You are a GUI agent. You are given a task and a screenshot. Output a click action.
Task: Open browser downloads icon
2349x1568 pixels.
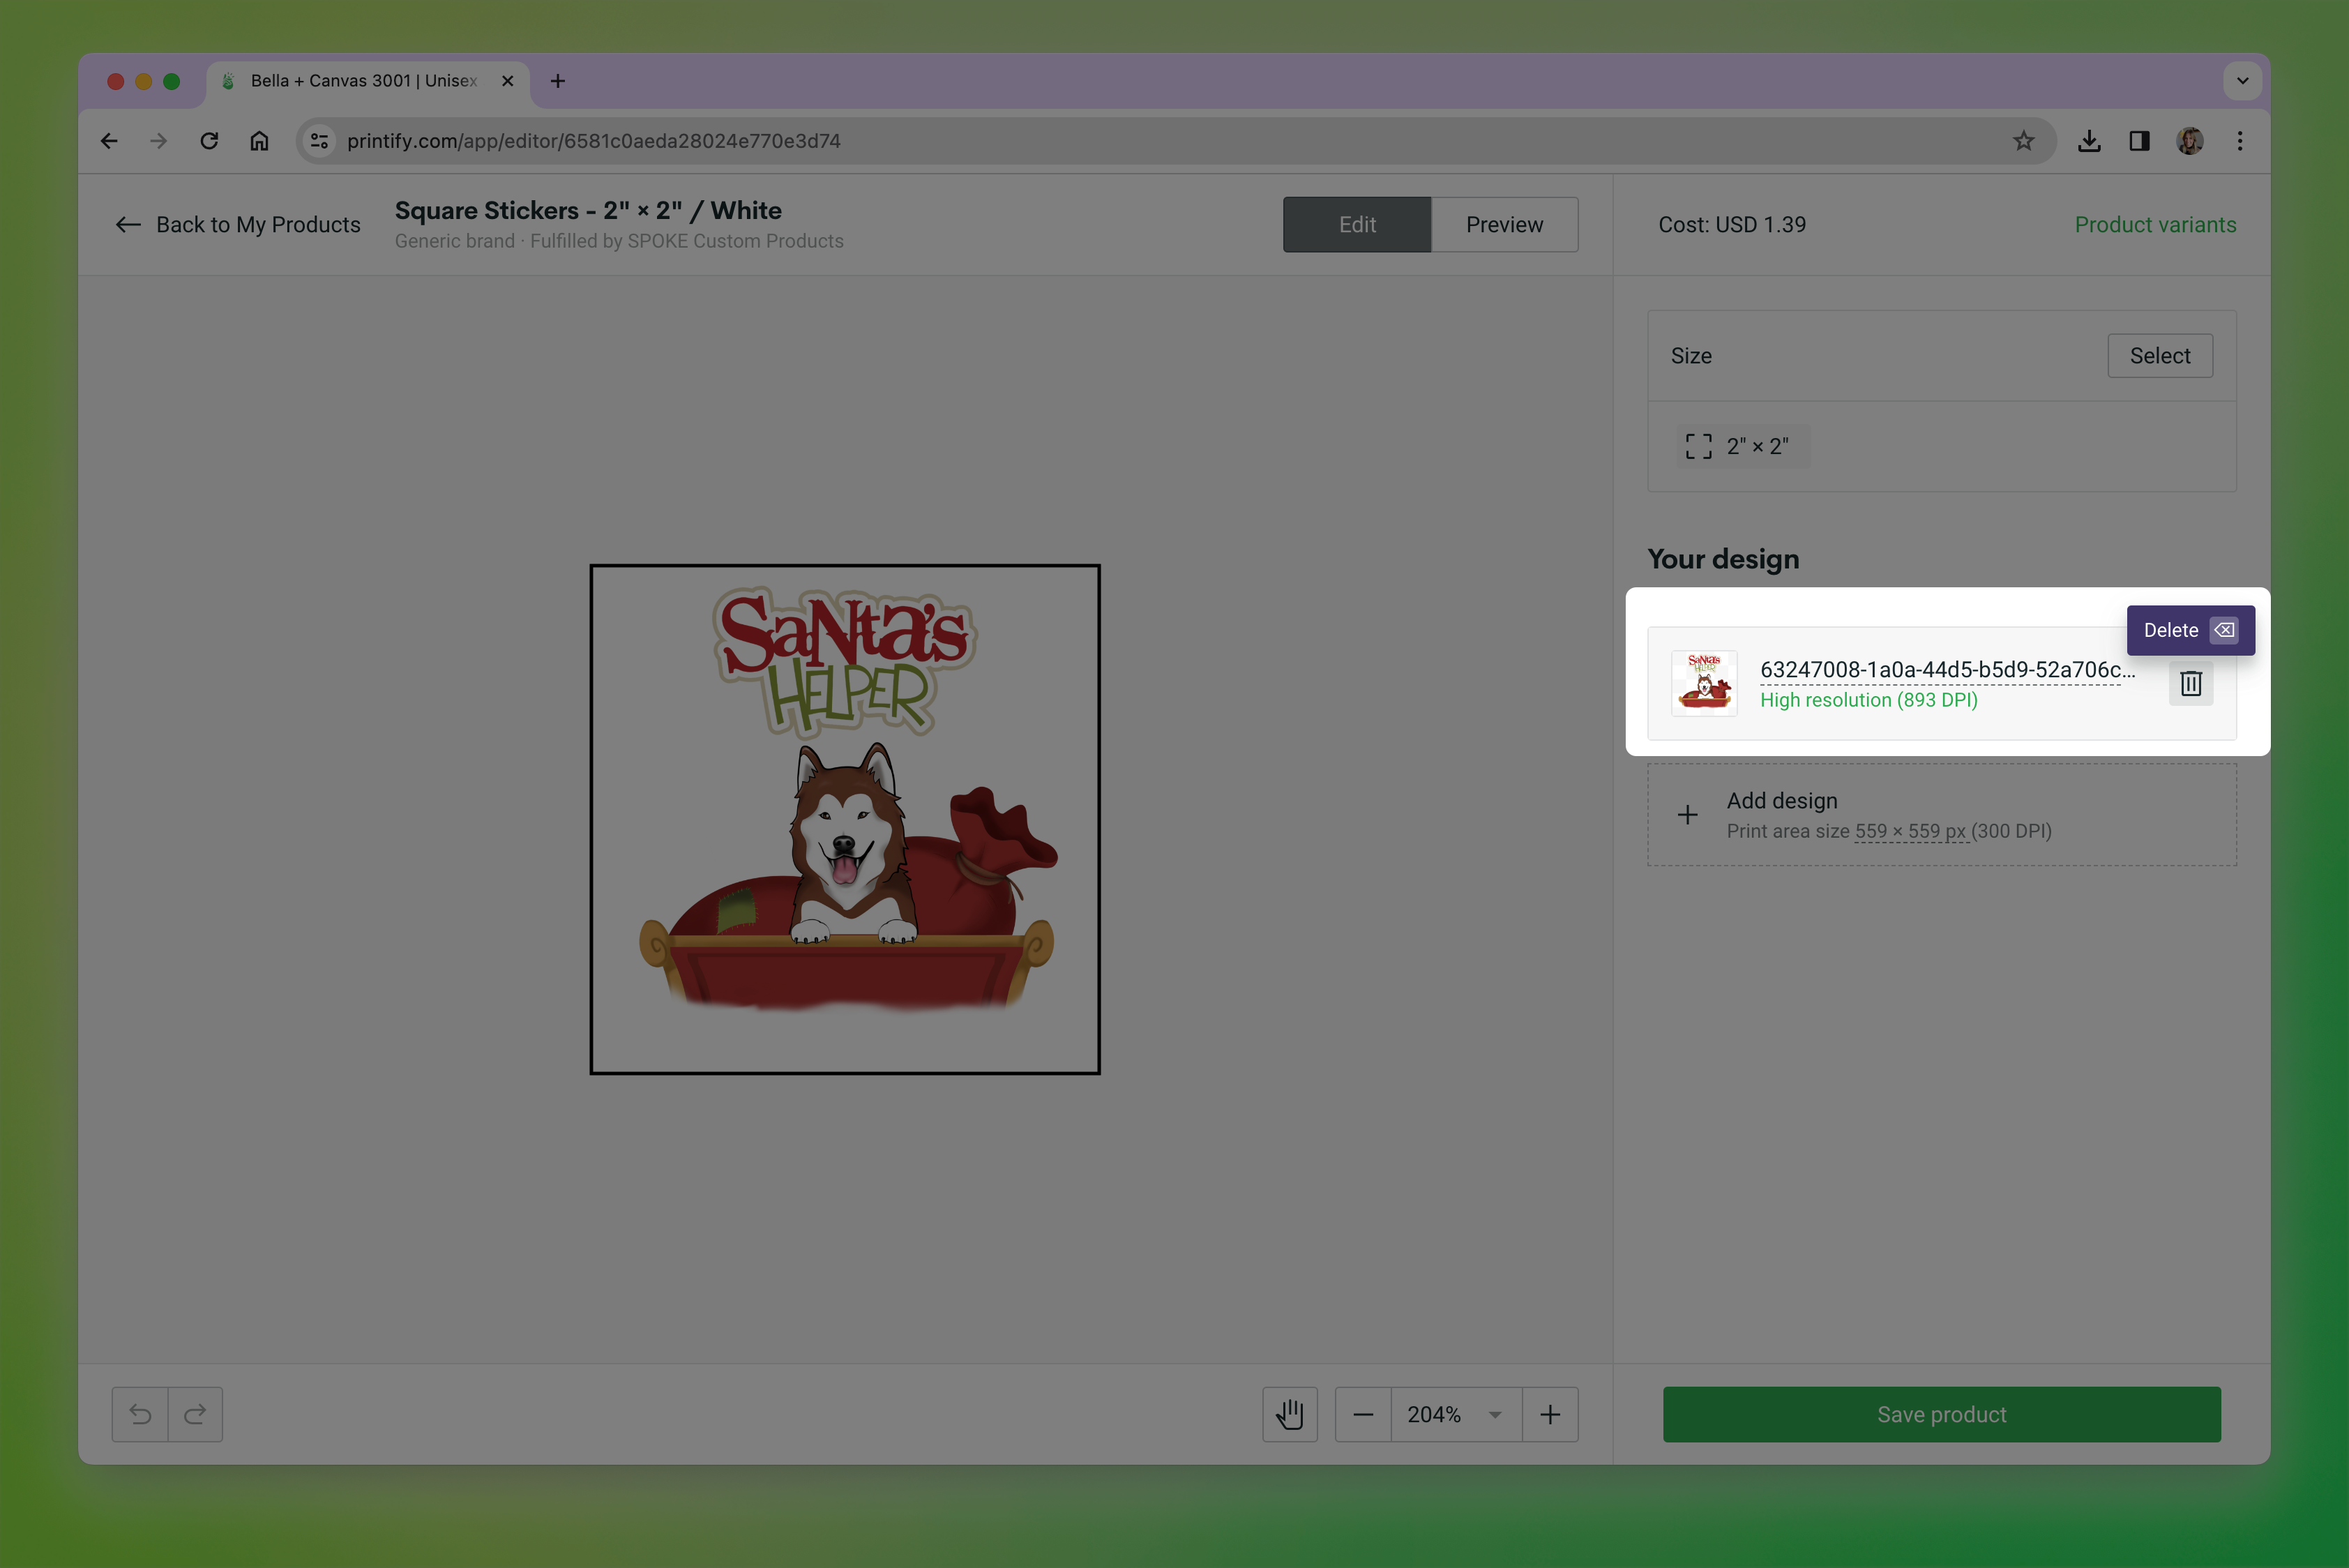(x=2088, y=141)
